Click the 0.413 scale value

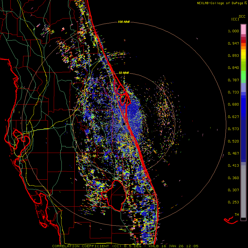pos(233,166)
